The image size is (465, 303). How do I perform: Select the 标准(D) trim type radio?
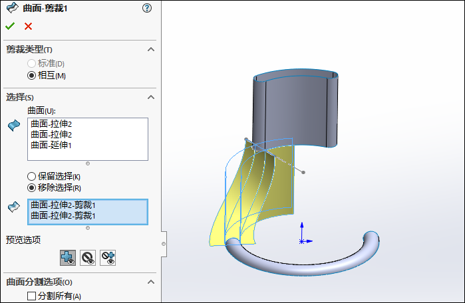click(31, 63)
